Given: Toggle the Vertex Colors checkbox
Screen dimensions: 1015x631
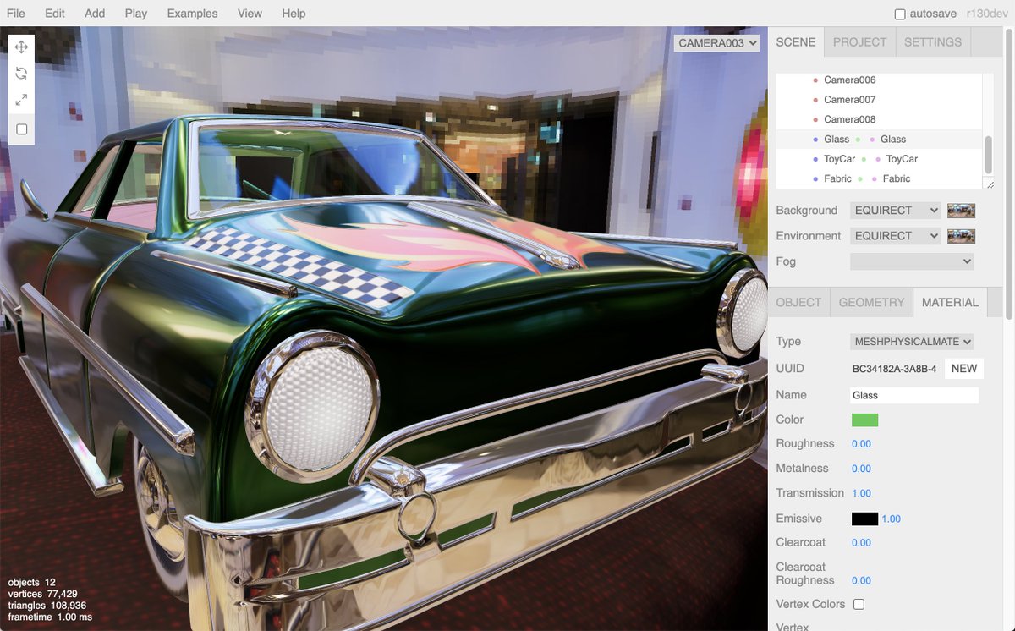Looking at the screenshot, I should (x=859, y=604).
